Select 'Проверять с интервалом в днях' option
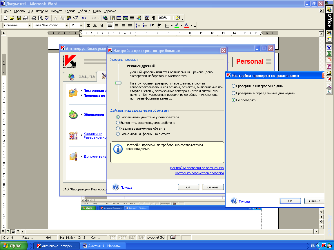 point(257,86)
